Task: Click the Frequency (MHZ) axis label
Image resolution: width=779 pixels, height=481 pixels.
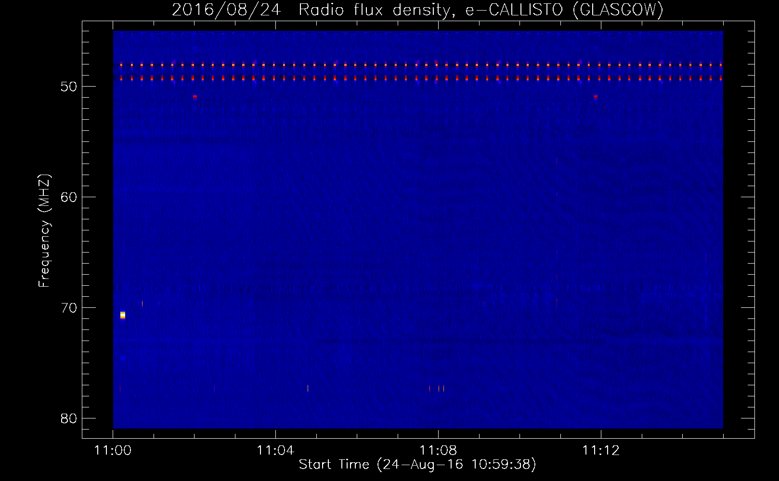Action: 44,231
